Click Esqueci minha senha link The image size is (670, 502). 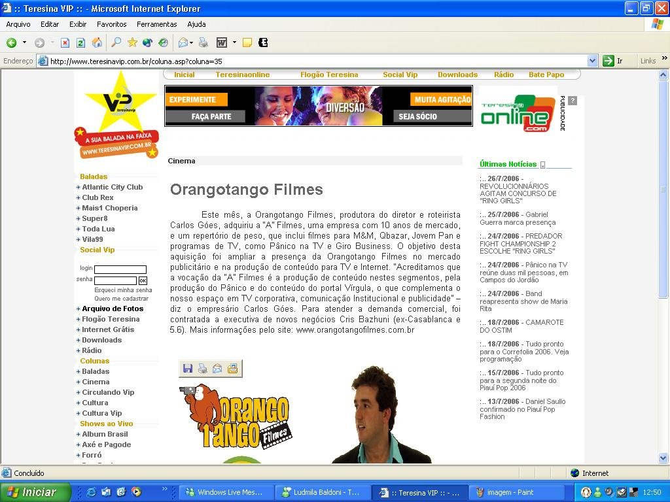[123, 290]
